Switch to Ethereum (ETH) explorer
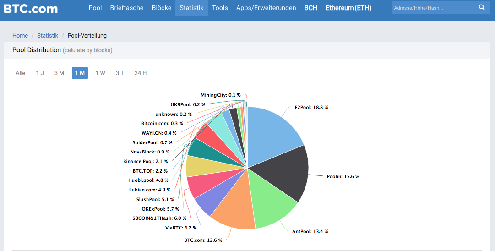 [348, 8]
